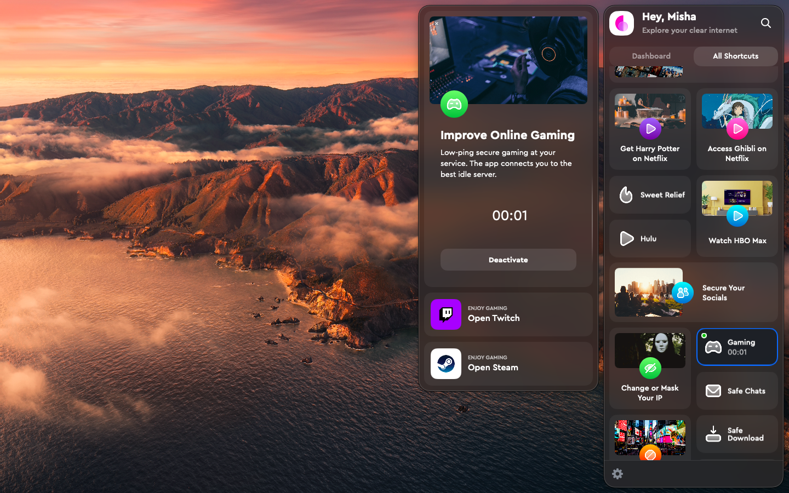Toggle the active Gaming shortcut tile
This screenshot has width=789, height=493.
tap(736, 347)
